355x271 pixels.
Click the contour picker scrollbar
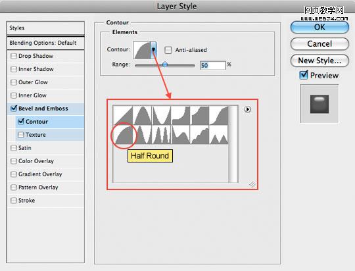pyautogui.click(x=233, y=144)
